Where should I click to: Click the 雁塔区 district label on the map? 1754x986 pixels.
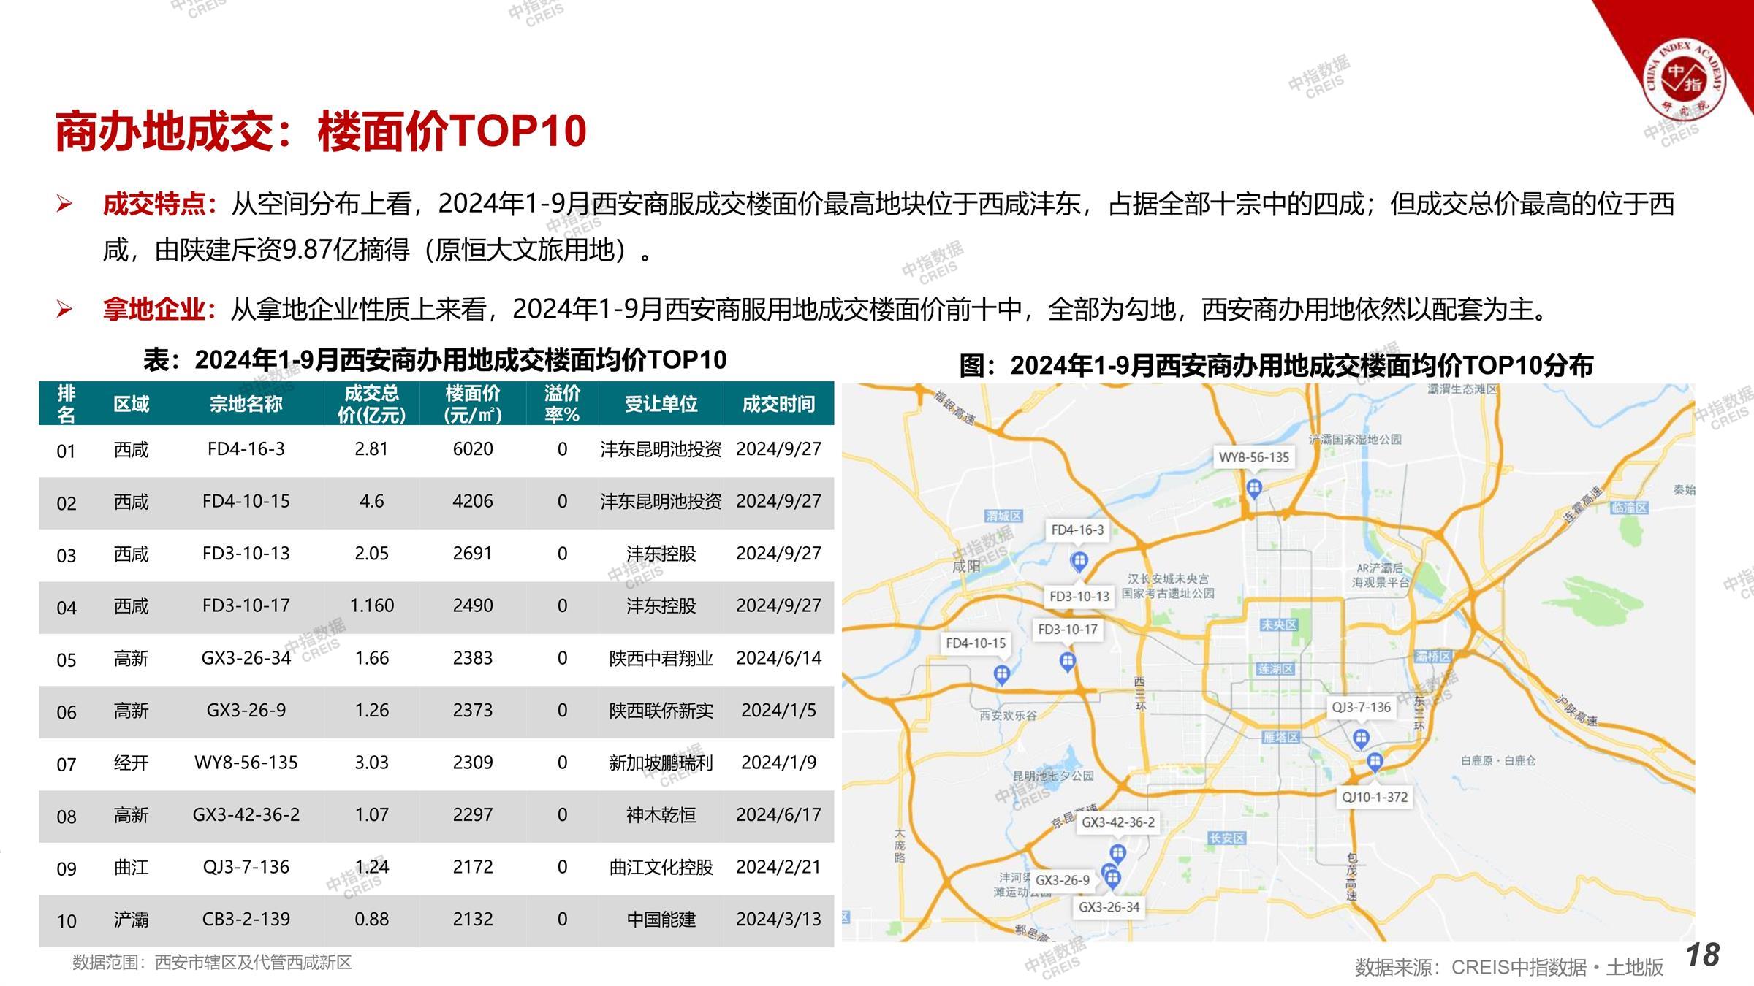pyautogui.click(x=1280, y=737)
